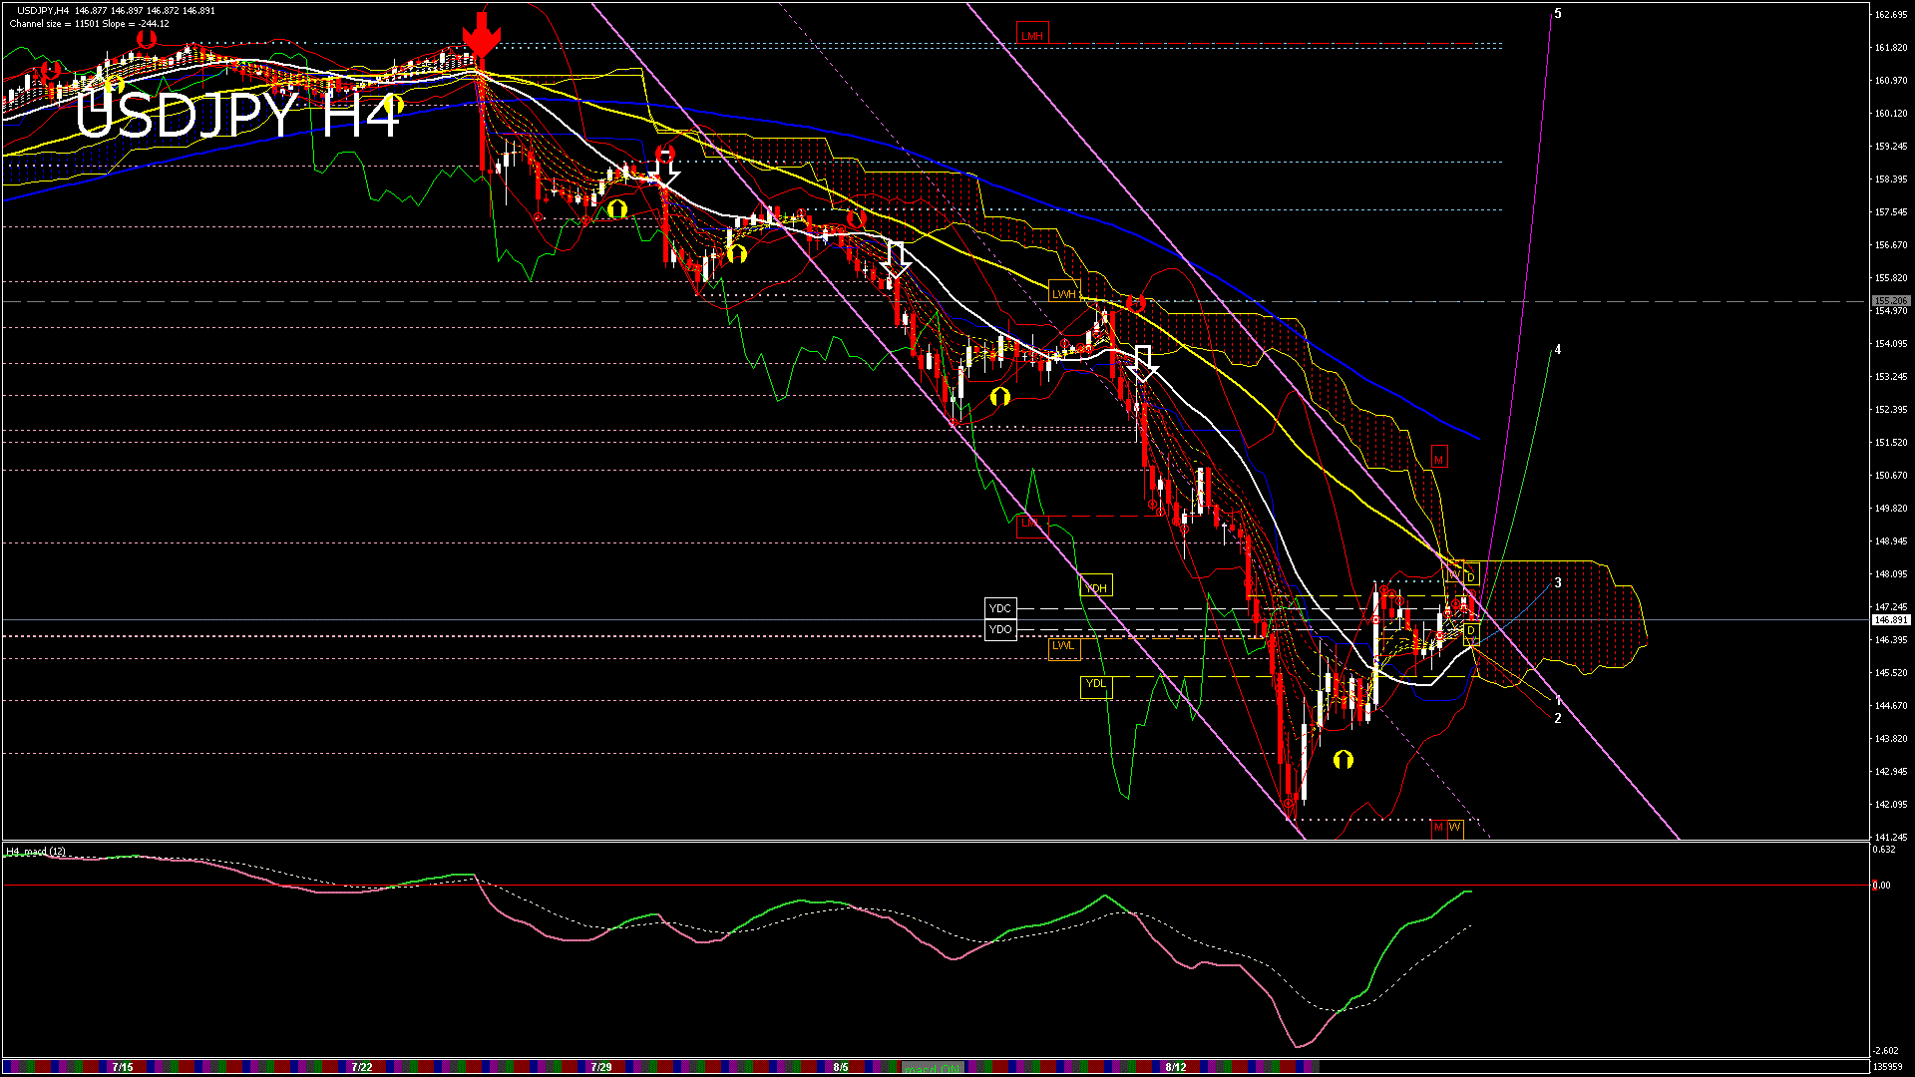Click the H4_macd (12) indicator label
This screenshot has width=1915, height=1077.
tap(36, 852)
